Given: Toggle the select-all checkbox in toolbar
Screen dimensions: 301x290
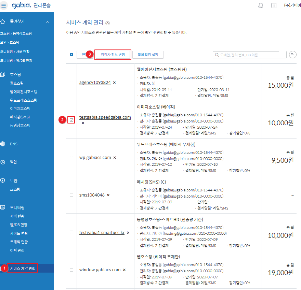Looking at the screenshot, I should pyautogui.click(x=71, y=55).
